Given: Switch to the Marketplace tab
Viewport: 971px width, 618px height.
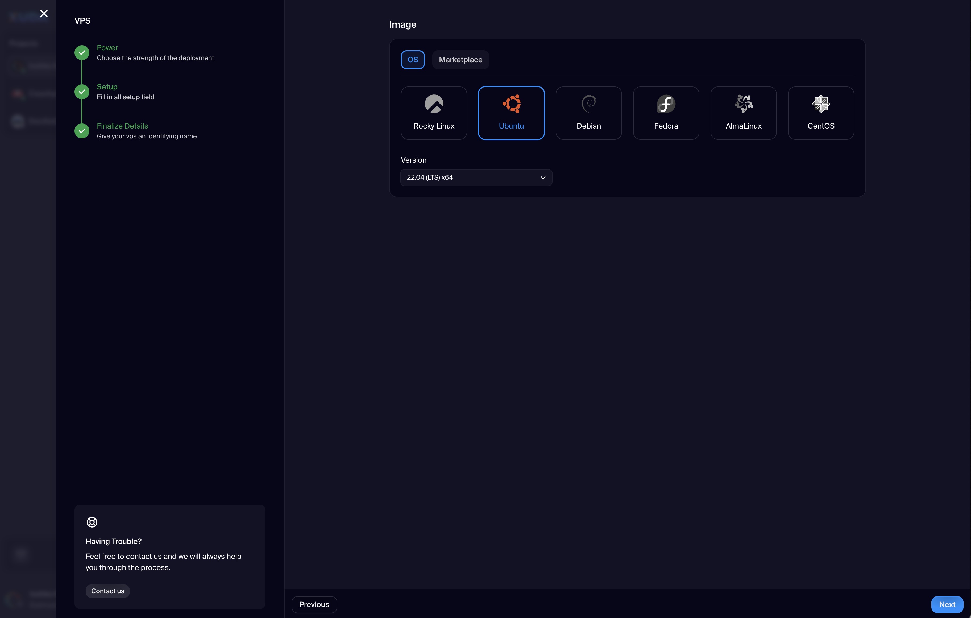Looking at the screenshot, I should [460, 60].
